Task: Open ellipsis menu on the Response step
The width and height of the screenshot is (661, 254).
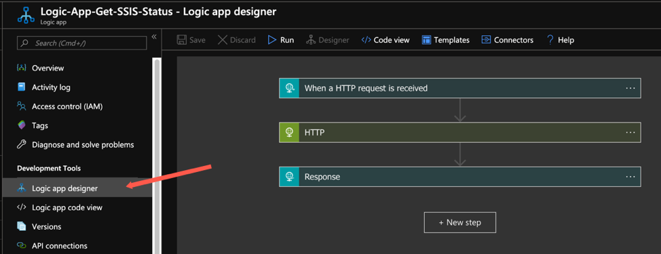Action: (x=630, y=177)
